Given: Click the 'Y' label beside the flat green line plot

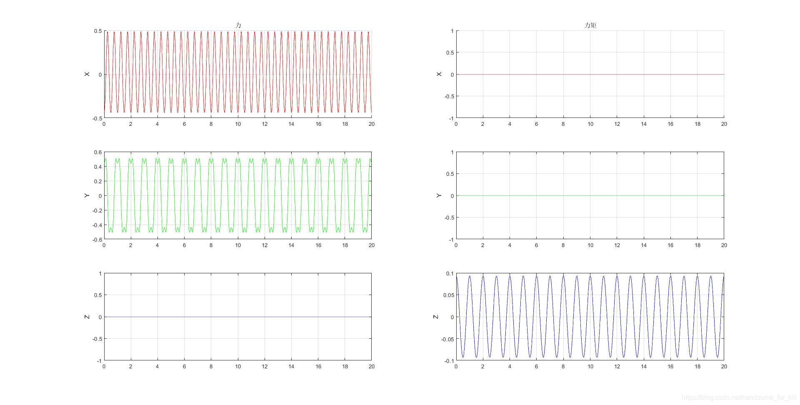Looking at the screenshot, I should [439, 195].
